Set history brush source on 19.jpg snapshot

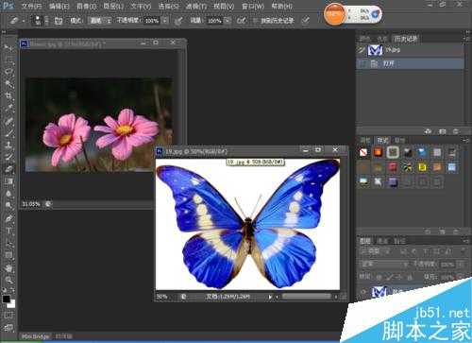(x=362, y=50)
